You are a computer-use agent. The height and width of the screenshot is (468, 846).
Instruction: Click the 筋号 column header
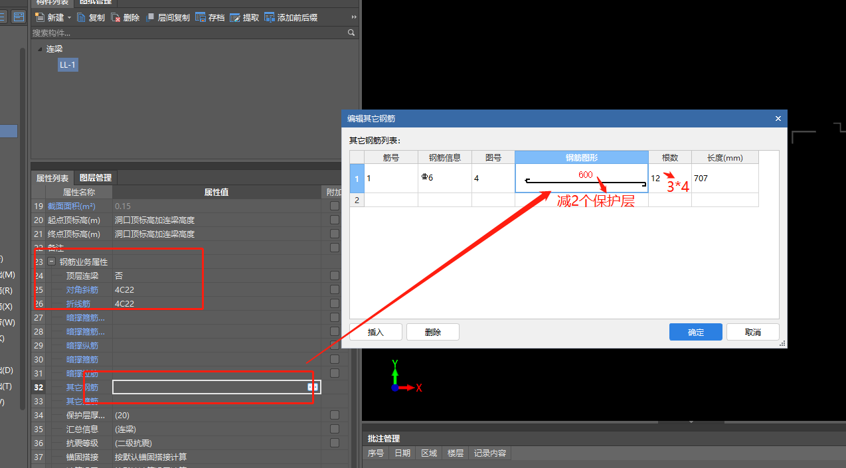click(391, 157)
